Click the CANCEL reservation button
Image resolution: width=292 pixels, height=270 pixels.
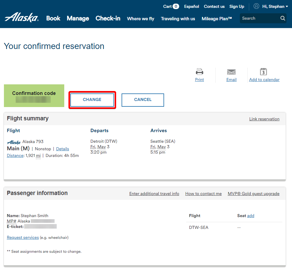143,100
